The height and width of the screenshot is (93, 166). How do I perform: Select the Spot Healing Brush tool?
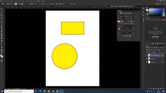pyautogui.click(x=2, y=22)
